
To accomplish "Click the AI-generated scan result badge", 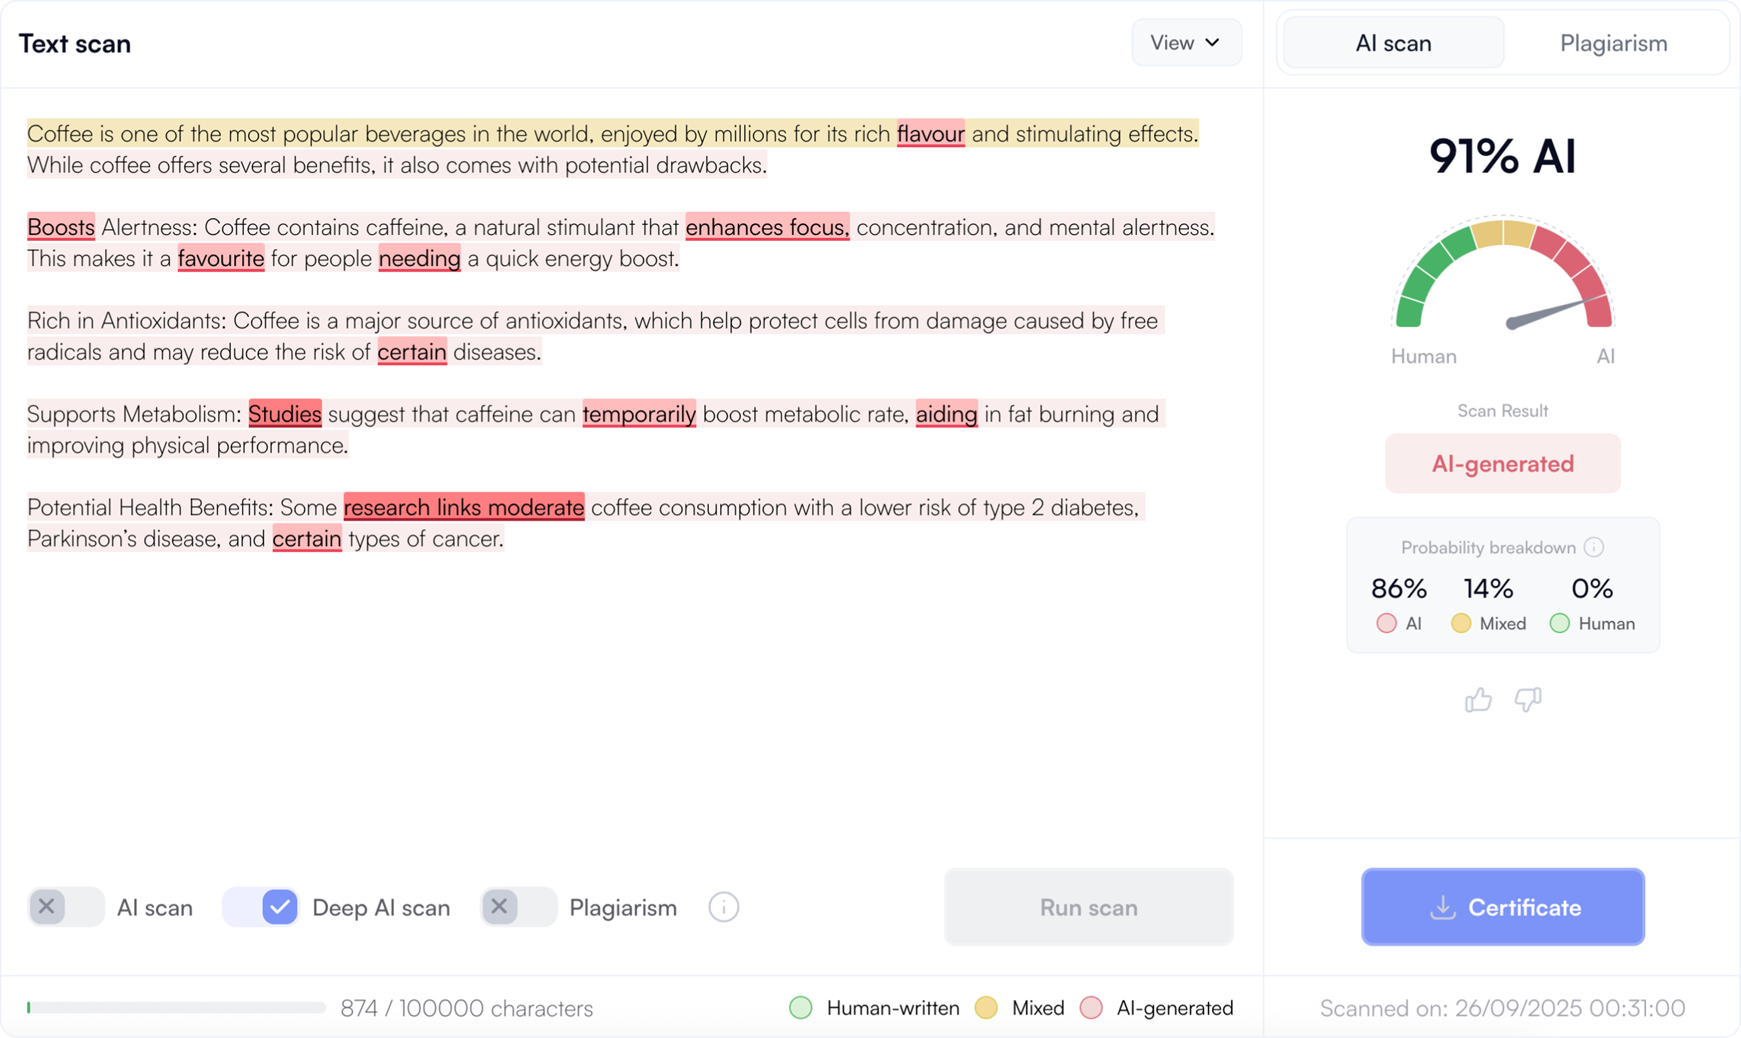I will pyautogui.click(x=1503, y=463).
